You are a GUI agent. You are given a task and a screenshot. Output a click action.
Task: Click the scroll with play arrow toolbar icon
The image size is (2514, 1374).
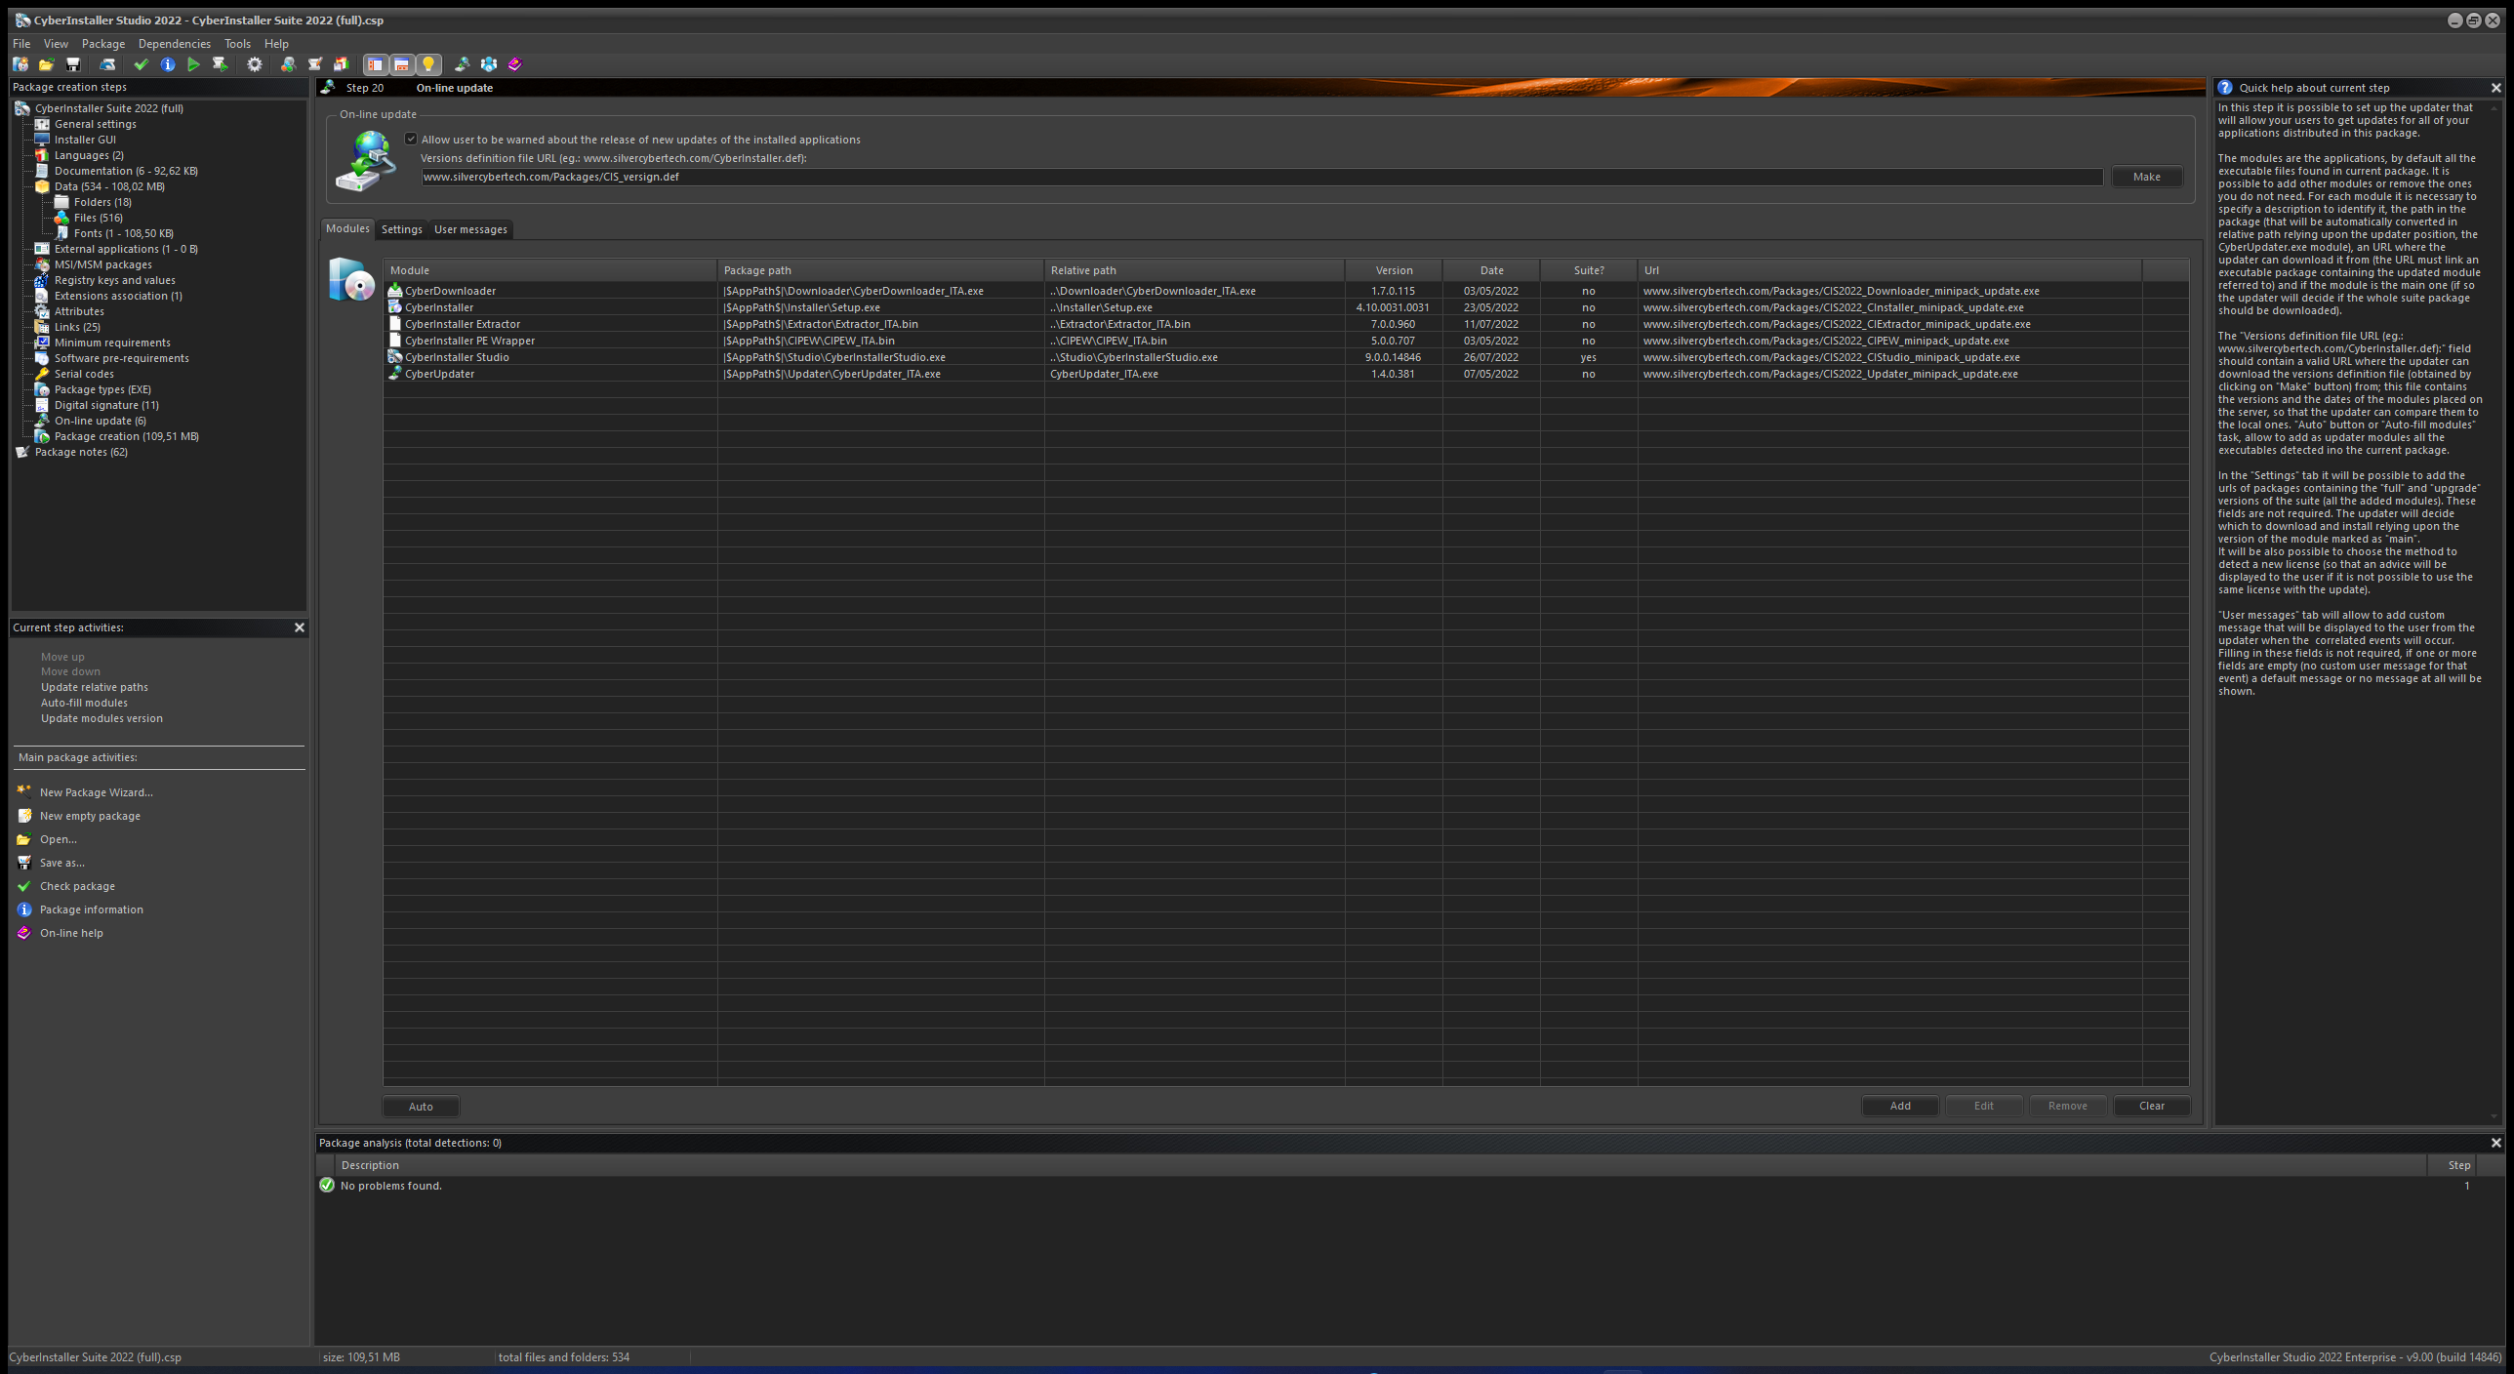pyautogui.click(x=221, y=64)
